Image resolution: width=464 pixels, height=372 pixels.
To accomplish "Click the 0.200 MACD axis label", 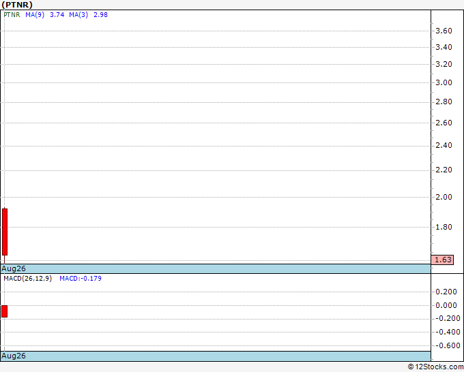I will (446, 292).
